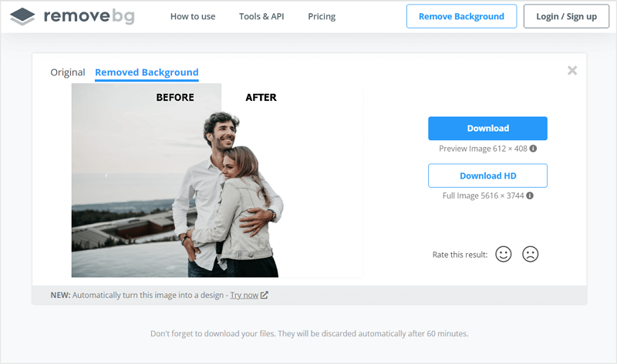The height and width of the screenshot is (364, 617).
Task: Click the info icon beside Preview Image size
Action: point(533,149)
